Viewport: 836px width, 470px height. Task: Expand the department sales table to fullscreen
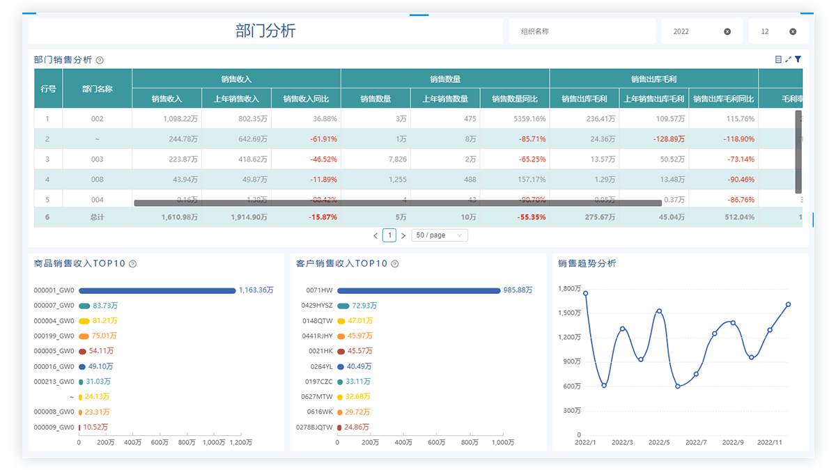[788, 60]
